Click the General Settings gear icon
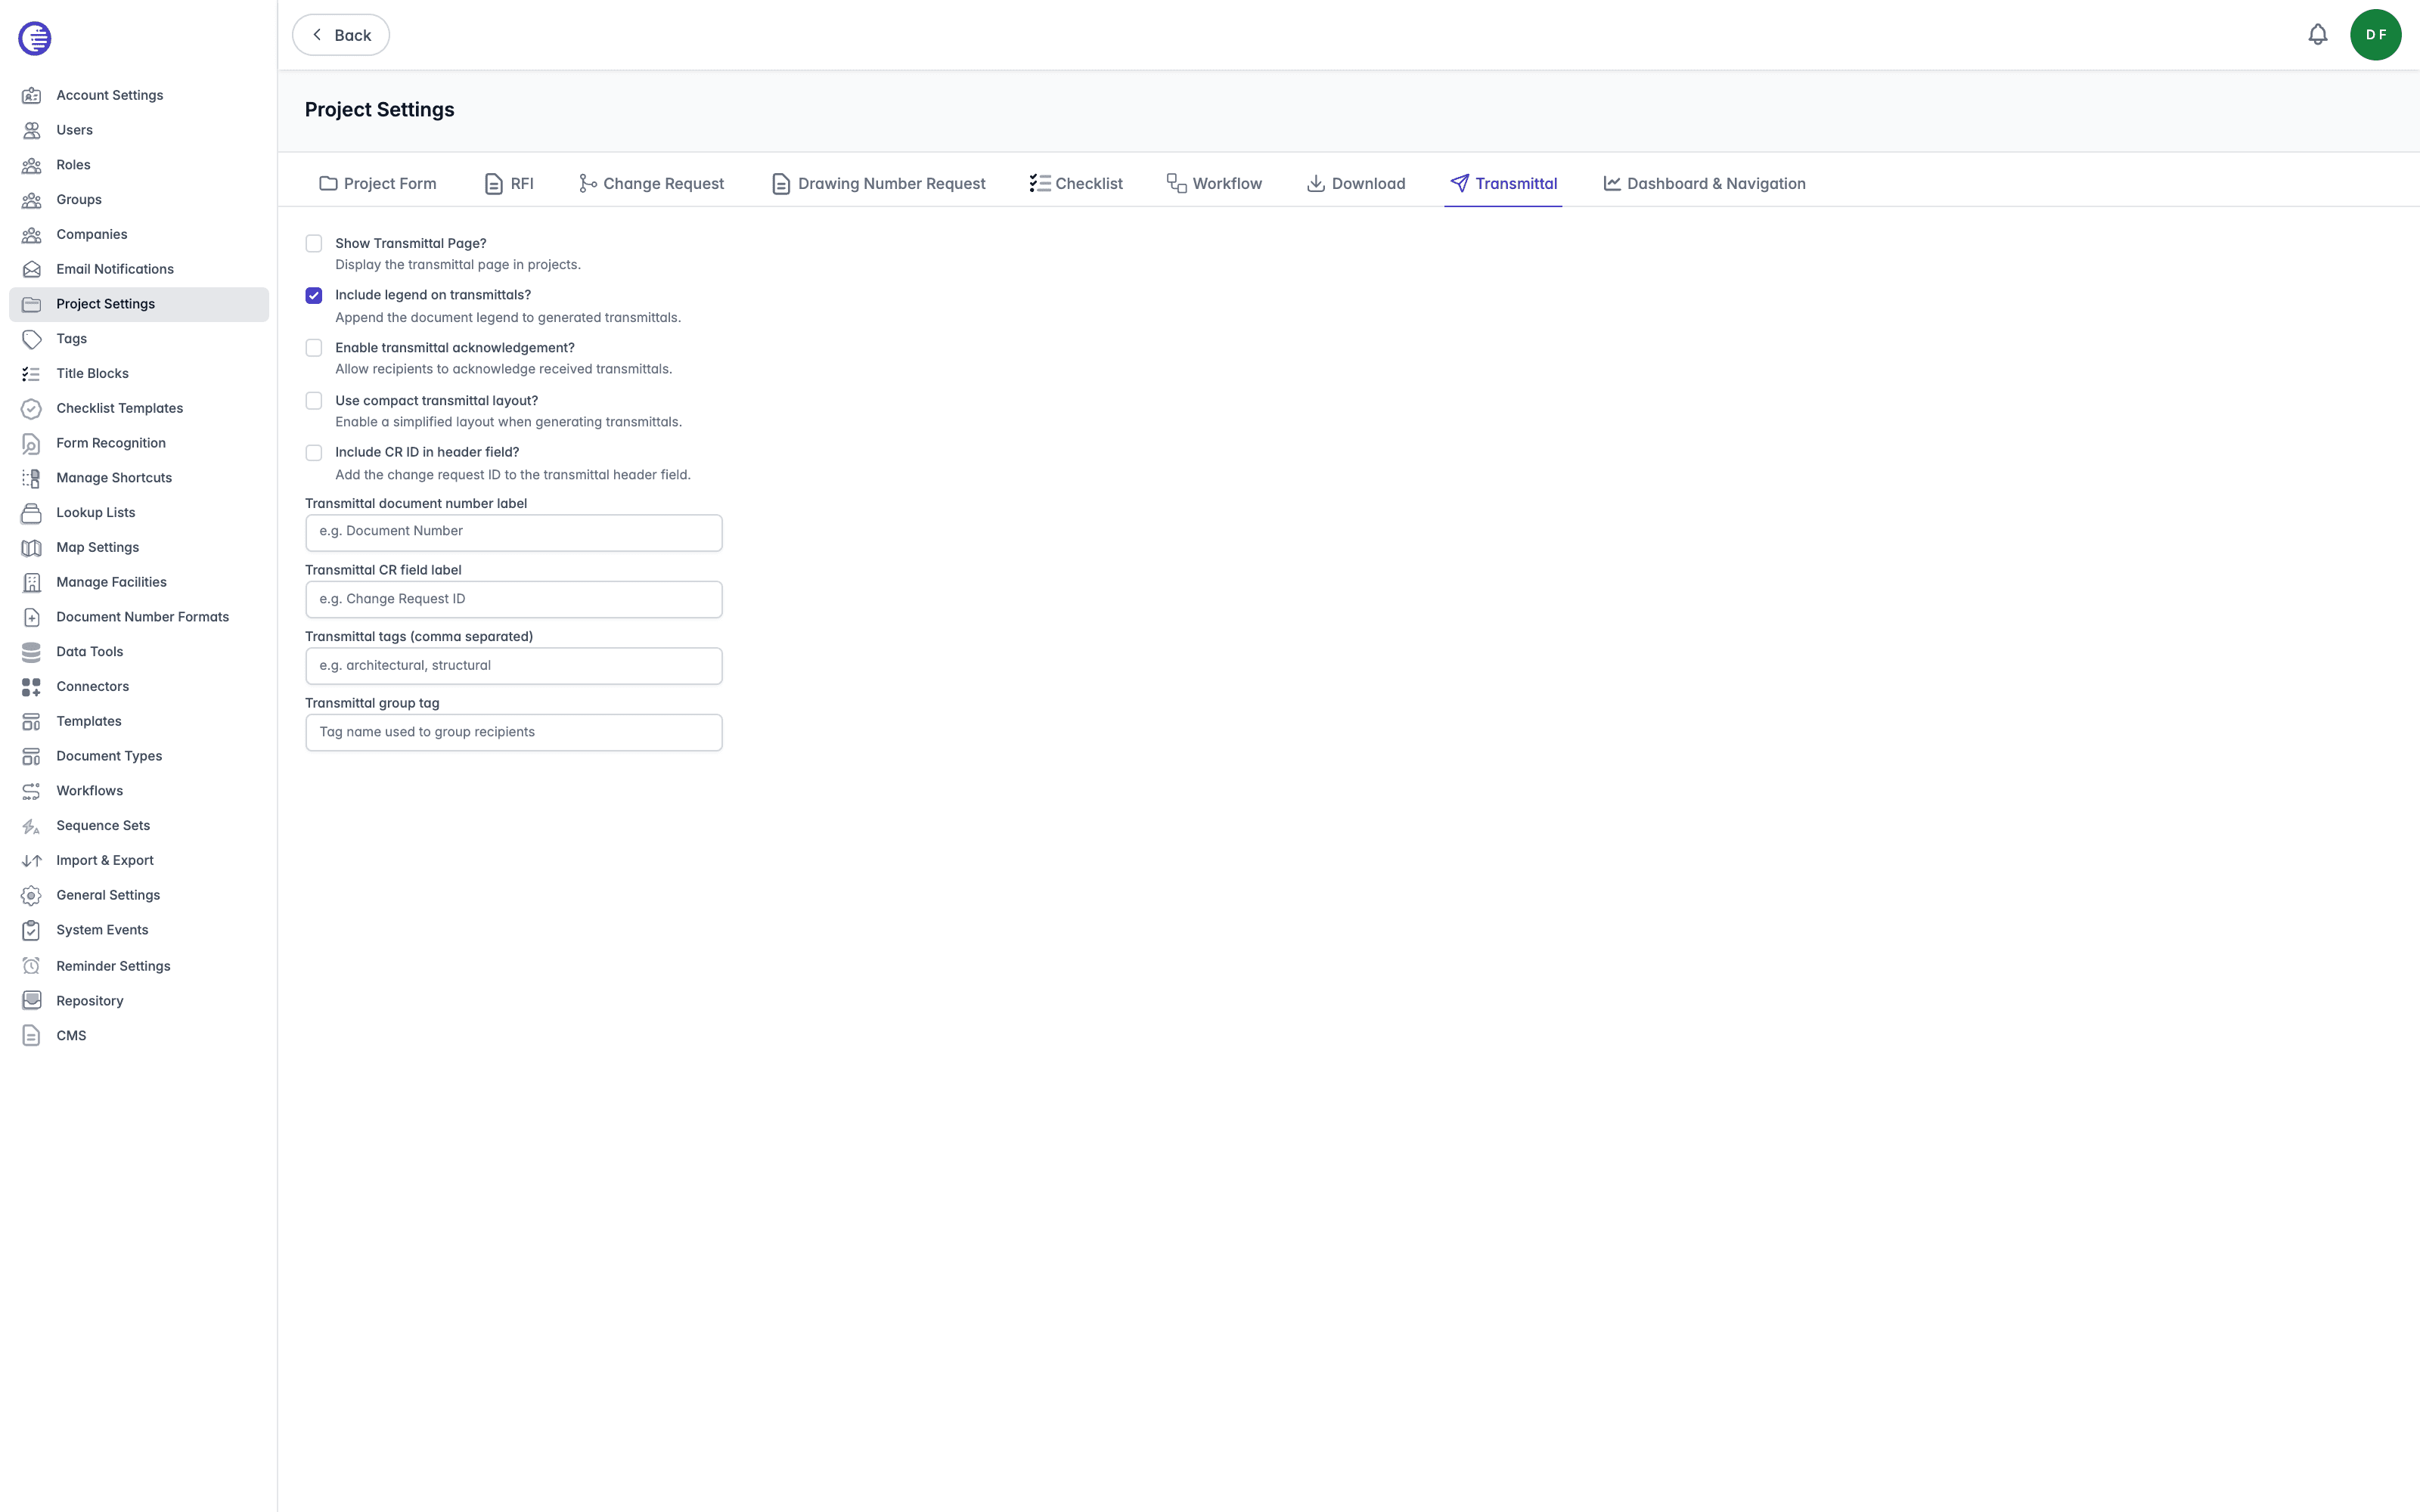 (32, 895)
